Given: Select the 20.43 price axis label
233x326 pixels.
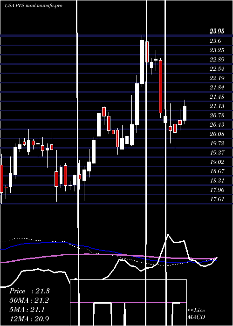Looking at the screenshot, I should click(x=217, y=125).
